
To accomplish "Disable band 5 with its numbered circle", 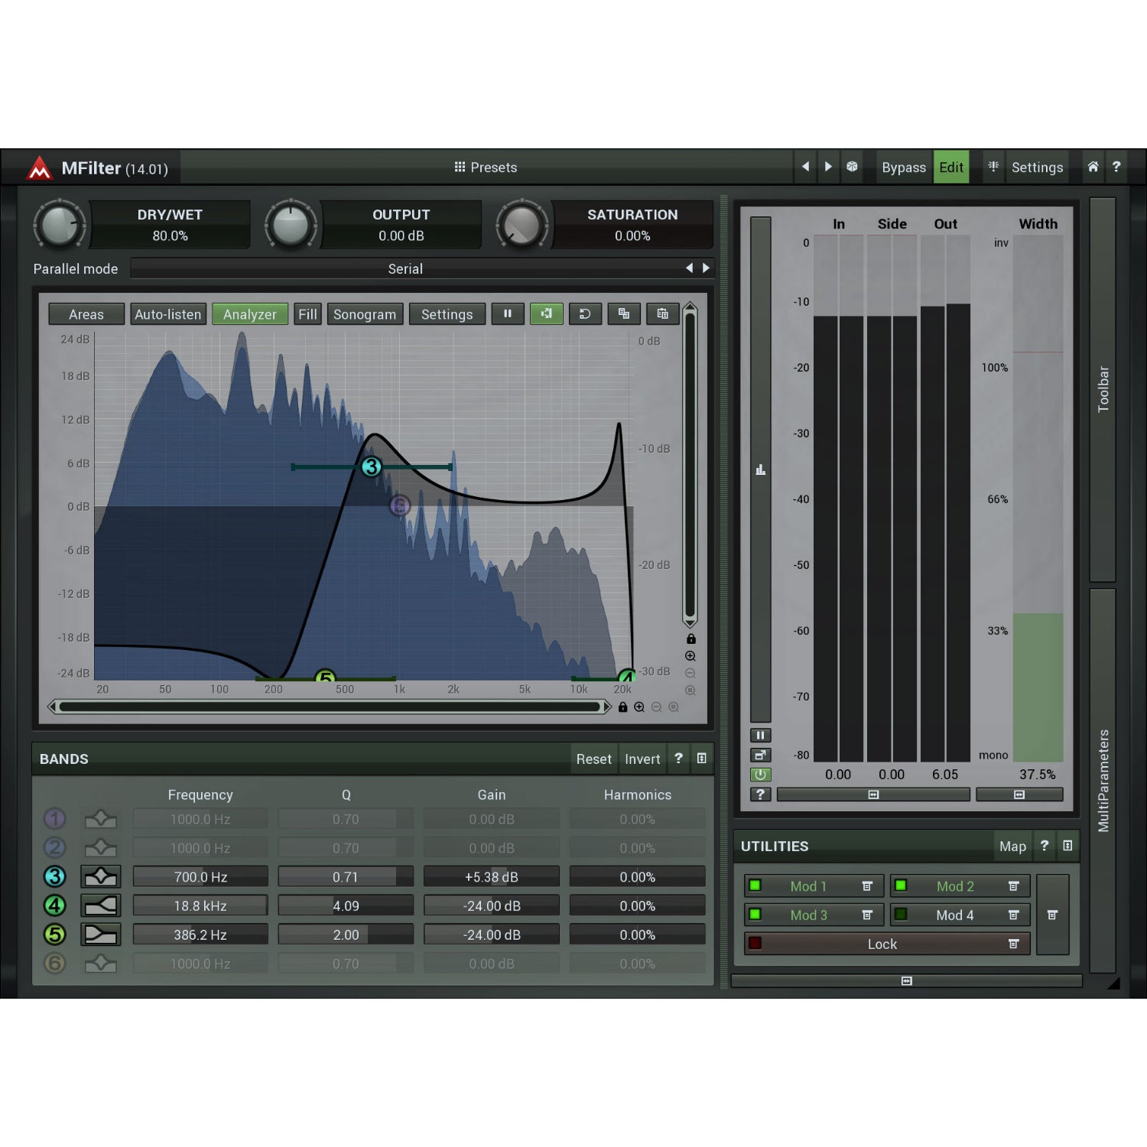I will coord(54,934).
